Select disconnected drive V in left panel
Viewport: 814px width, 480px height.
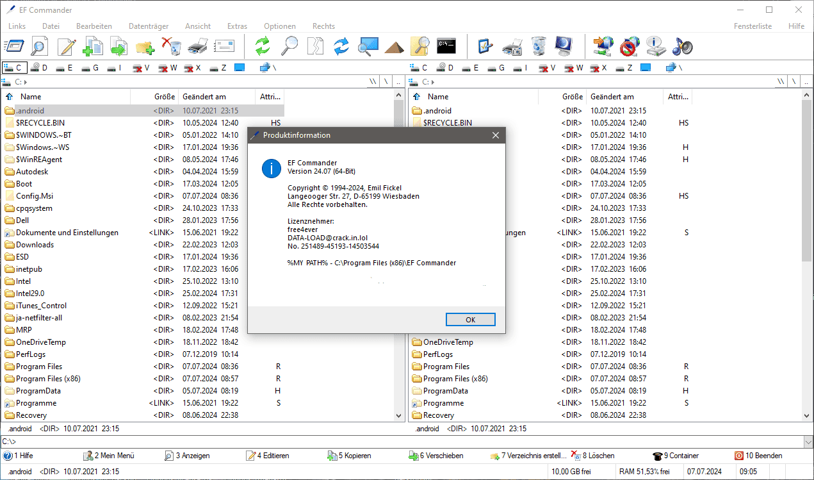click(x=141, y=67)
